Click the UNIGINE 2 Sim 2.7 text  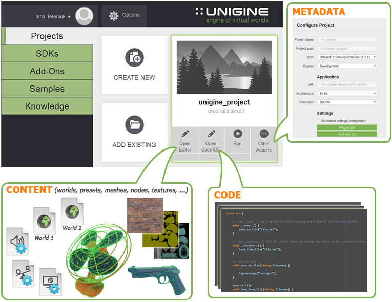click(226, 111)
